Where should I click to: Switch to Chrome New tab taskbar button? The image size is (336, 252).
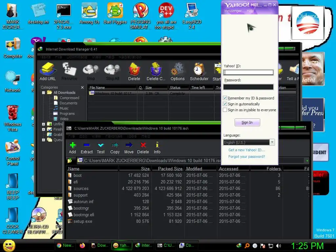pyautogui.click(x=65, y=245)
